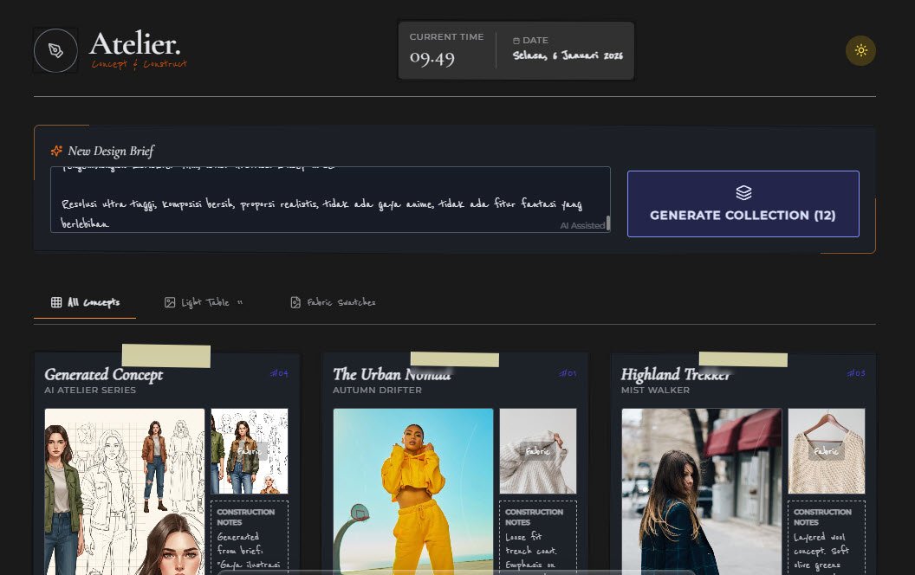Open the Fabric Swatches tab
The image size is (915, 575).
[x=333, y=302]
